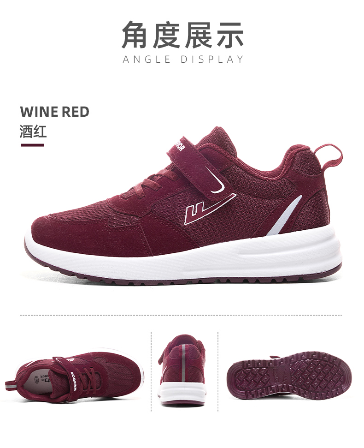Select the WINE RED color label

click(x=54, y=112)
